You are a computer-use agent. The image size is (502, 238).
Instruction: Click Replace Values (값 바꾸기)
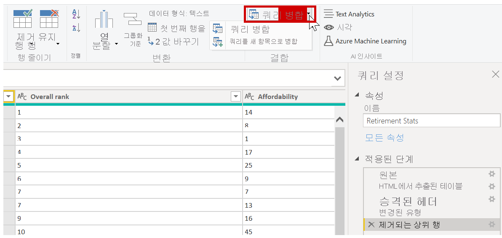tap(173, 41)
